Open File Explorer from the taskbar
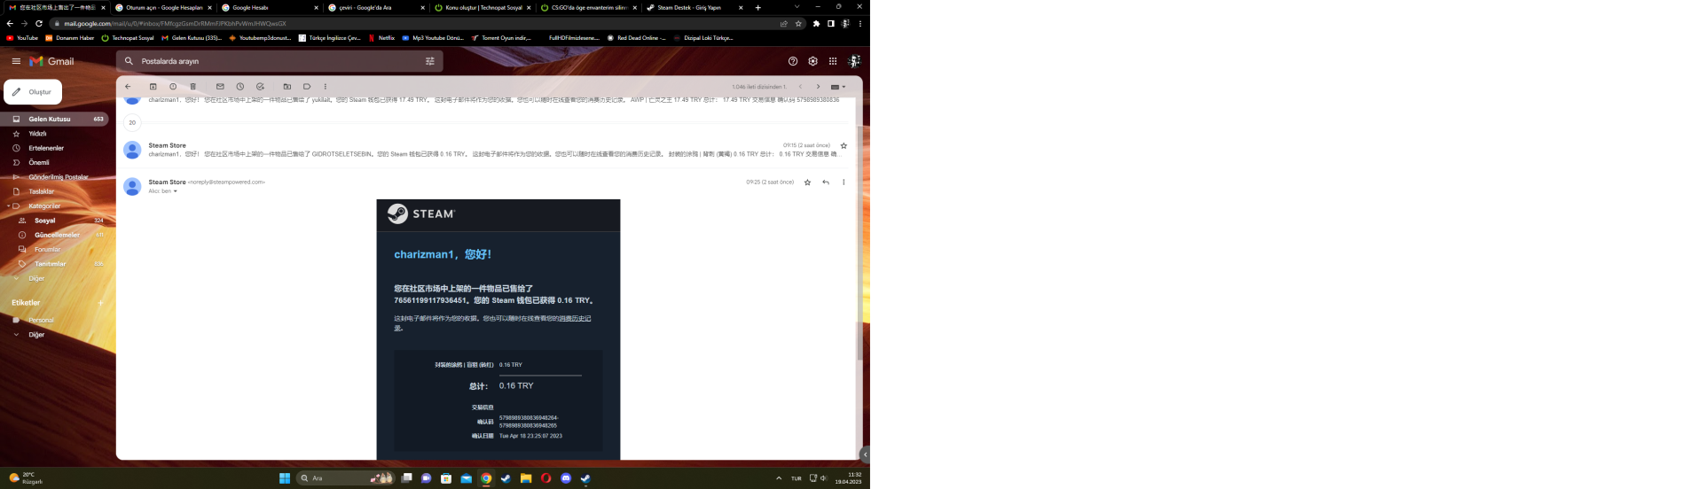This screenshot has width=1703, height=489. [526, 478]
